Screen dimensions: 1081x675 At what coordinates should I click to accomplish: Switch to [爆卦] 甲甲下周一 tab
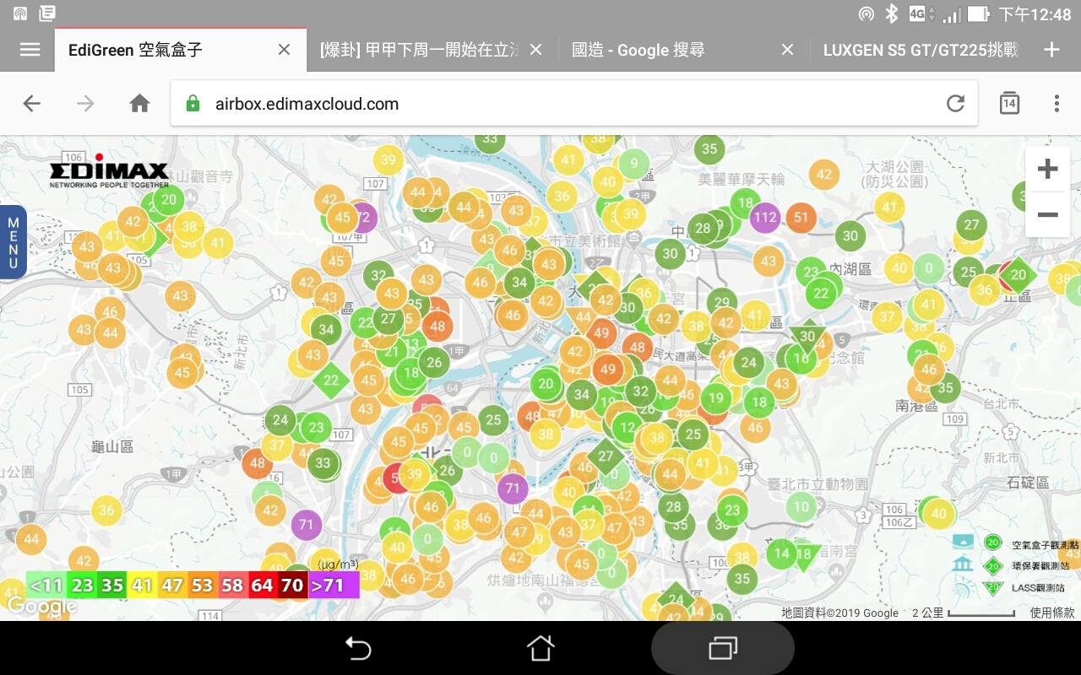pyautogui.click(x=419, y=50)
